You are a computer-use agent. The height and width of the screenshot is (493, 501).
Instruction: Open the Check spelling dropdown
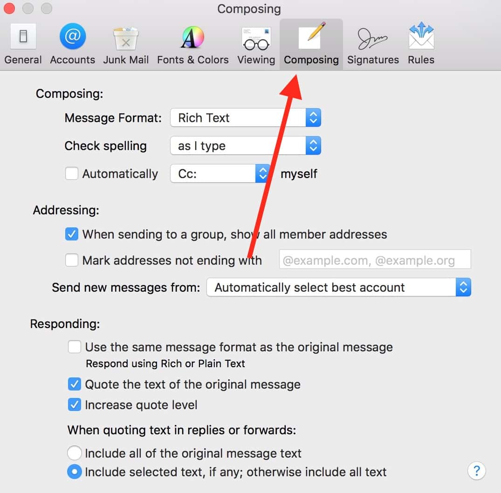click(246, 146)
